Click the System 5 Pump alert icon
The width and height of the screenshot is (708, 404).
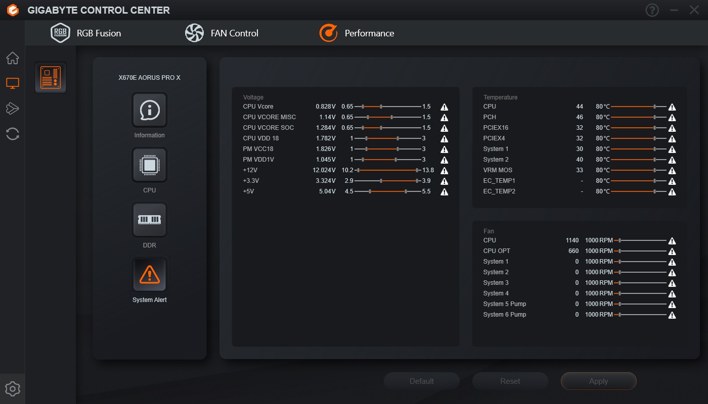point(672,305)
